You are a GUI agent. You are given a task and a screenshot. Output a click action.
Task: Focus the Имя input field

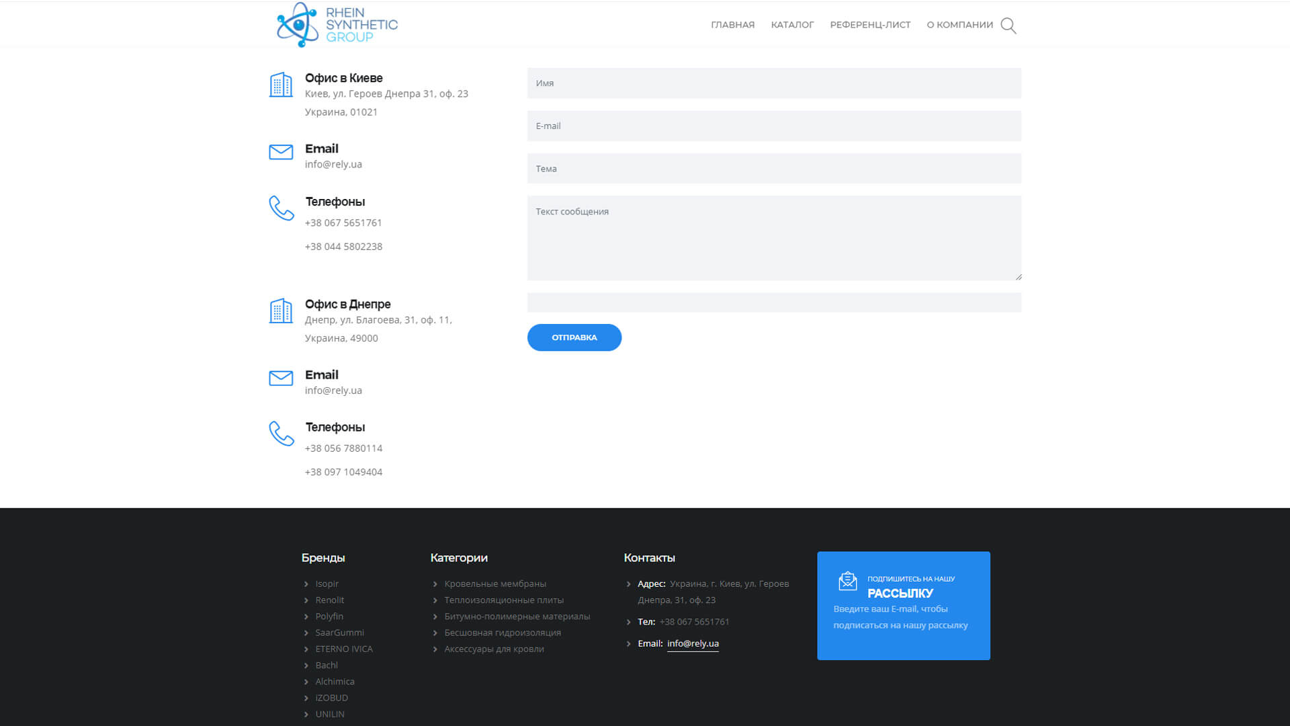coord(774,83)
